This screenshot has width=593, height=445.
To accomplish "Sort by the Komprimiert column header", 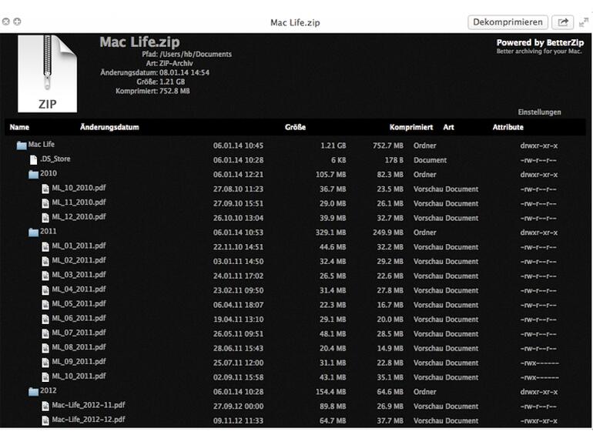I will [x=411, y=127].
